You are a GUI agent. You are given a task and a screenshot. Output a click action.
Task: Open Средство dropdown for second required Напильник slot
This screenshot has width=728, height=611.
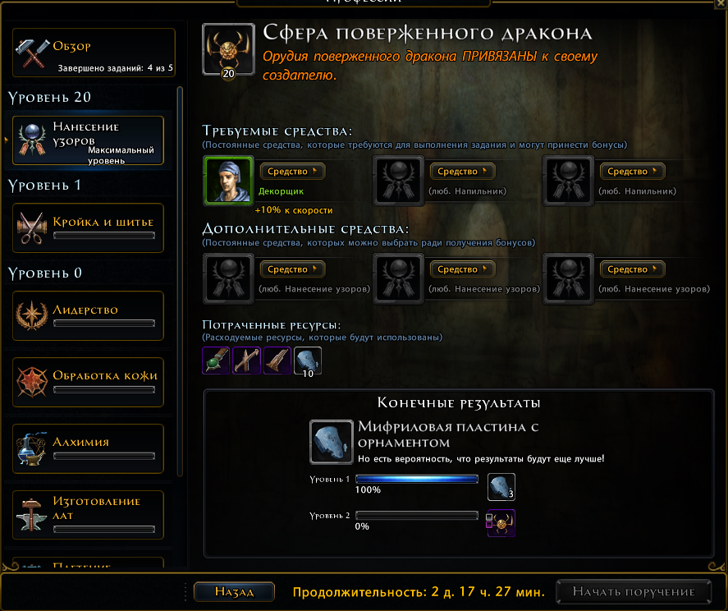(x=632, y=172)
